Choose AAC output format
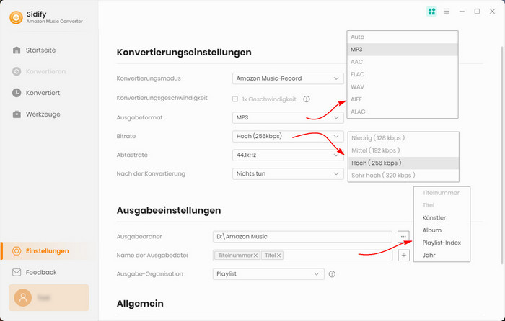This screenshot has height=321, width=505. [x=403, y=62]
